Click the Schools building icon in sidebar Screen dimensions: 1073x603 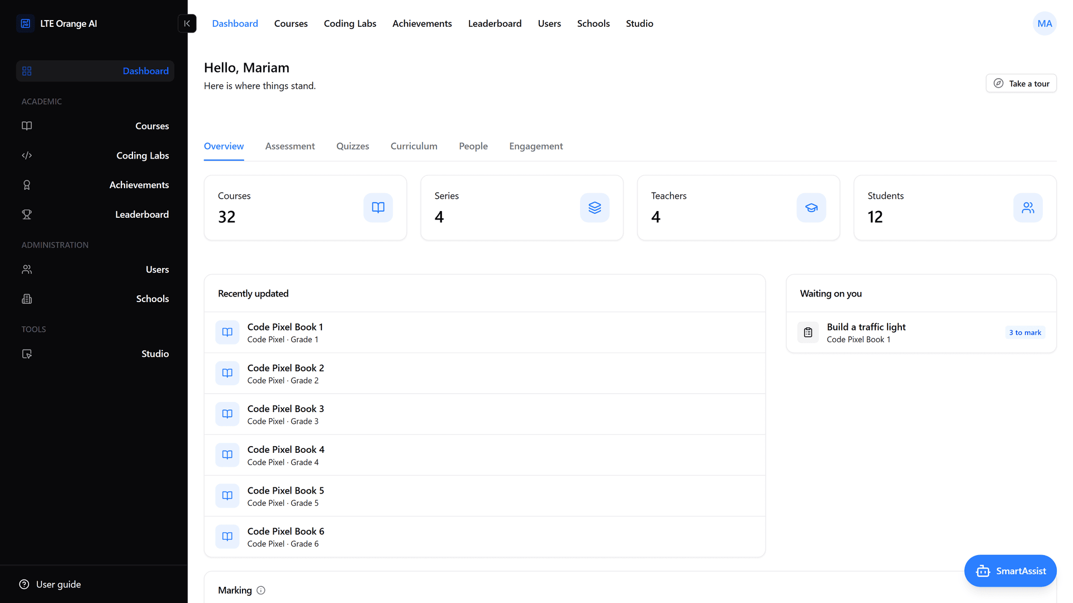[x=27, y=299]
